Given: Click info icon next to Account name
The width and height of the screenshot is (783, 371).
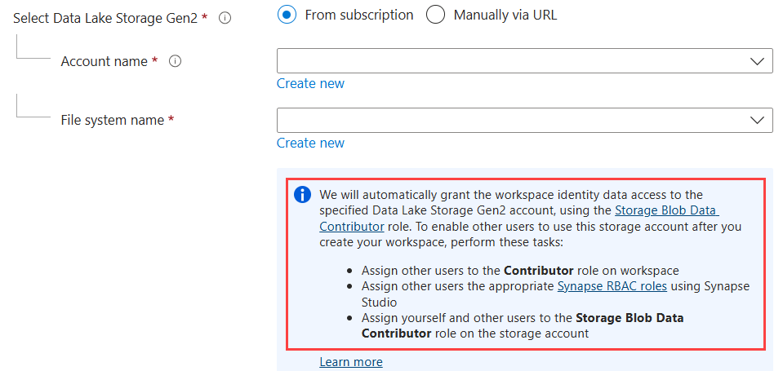Looking at the screenshot, I should pyautogui.click(x=175, y=61).
